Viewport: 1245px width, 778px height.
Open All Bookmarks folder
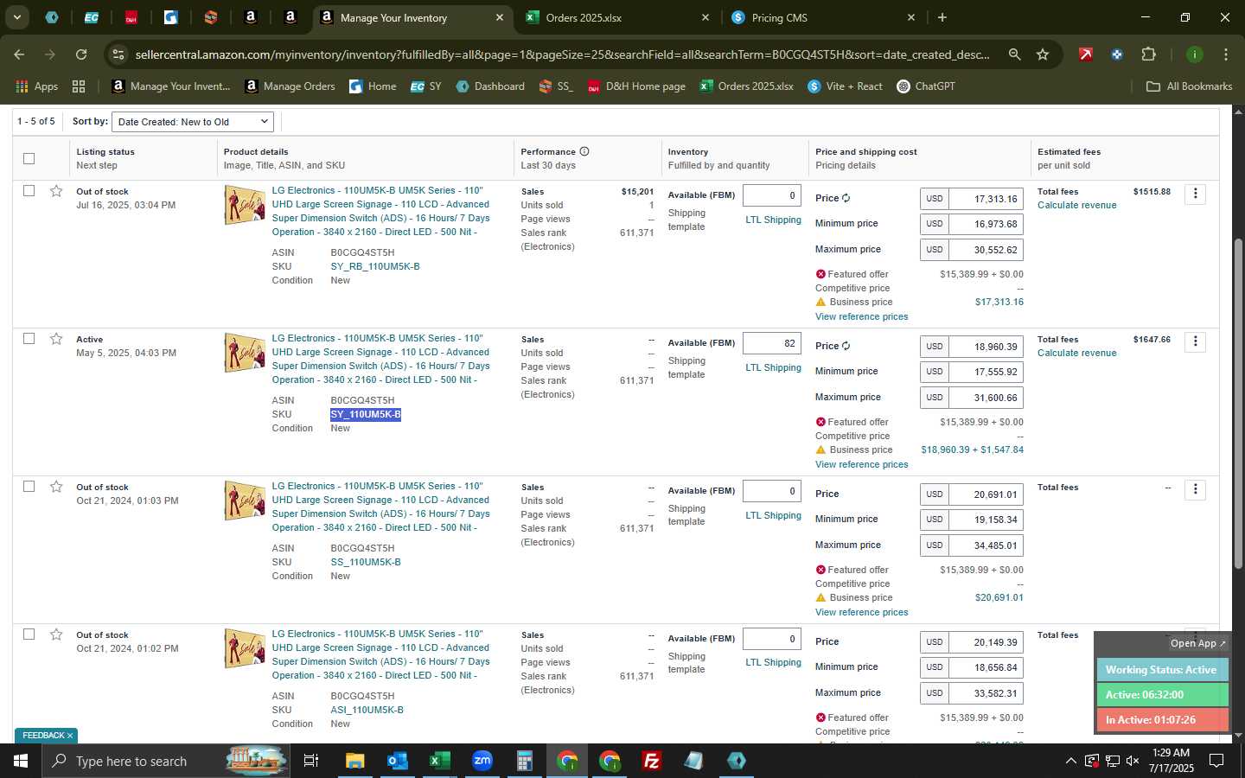point(1189,86)
